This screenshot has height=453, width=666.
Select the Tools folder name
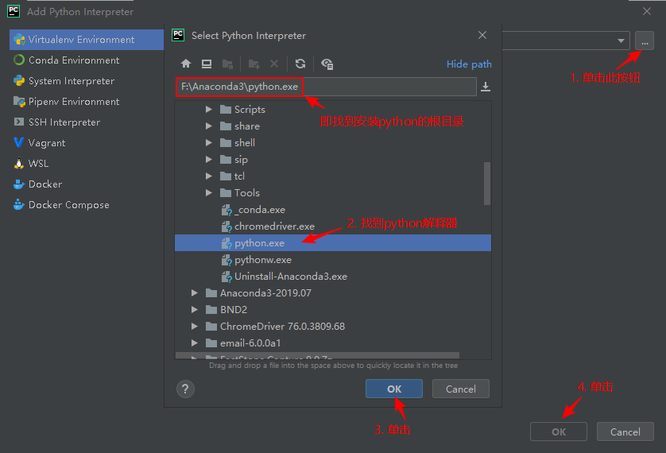point(247,193)
